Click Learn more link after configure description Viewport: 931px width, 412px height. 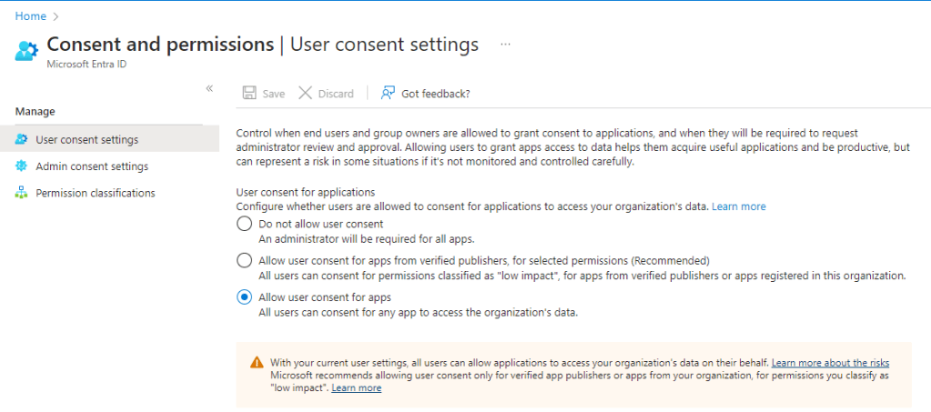(738, 206)
